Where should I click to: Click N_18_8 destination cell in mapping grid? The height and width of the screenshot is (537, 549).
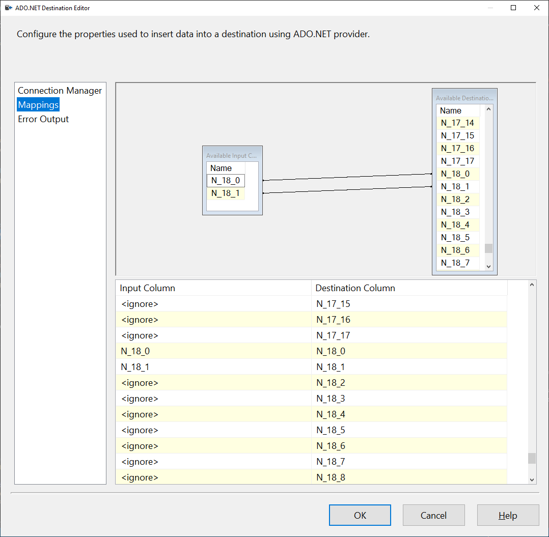coord(409,477)
